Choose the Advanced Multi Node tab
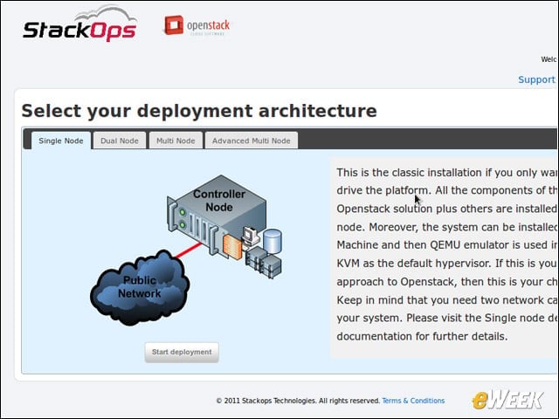This screenshot has width=559, height=419. coord(252,141)
